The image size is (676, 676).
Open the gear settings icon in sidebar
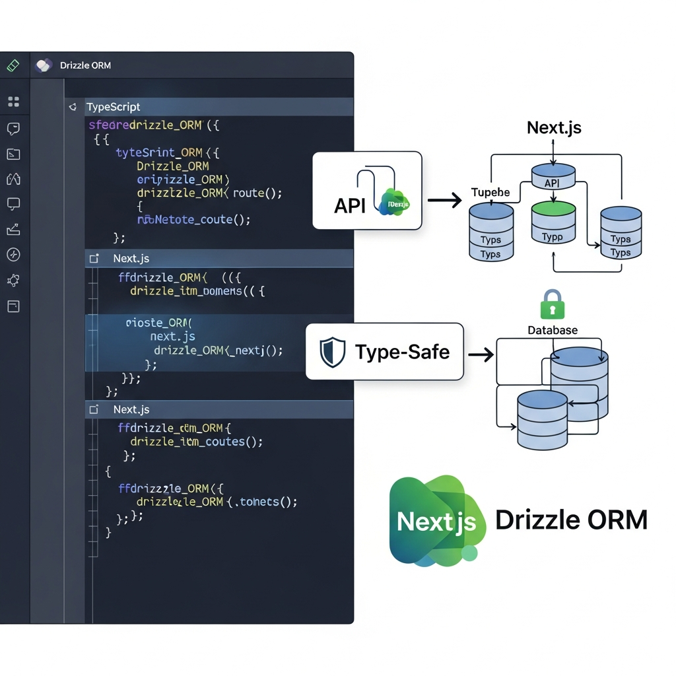14,280
